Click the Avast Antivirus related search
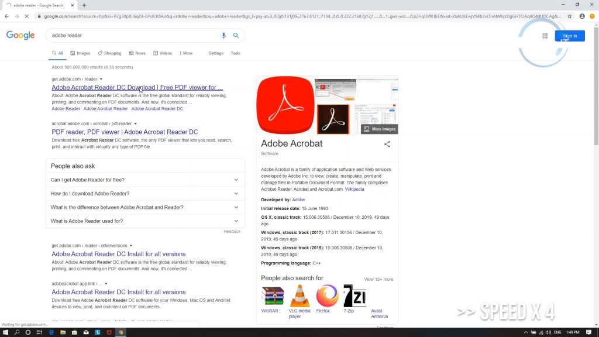This screenshot has width=599, height=337. tap(379, 314)
